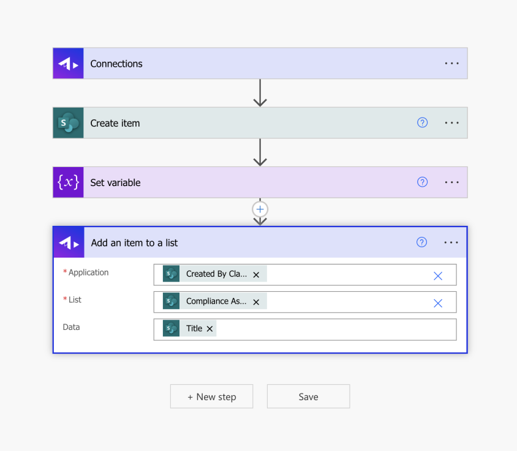Click the Connections step connector icon

coord(68,64)
